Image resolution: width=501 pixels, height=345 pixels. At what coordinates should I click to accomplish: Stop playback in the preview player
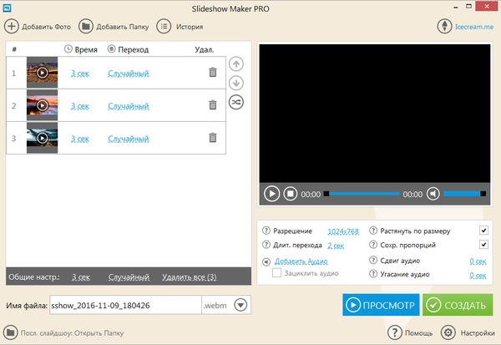coord(290,194)
